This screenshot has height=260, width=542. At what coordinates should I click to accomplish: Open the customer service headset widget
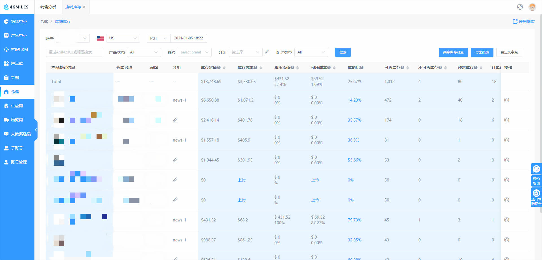click(536, 169)
